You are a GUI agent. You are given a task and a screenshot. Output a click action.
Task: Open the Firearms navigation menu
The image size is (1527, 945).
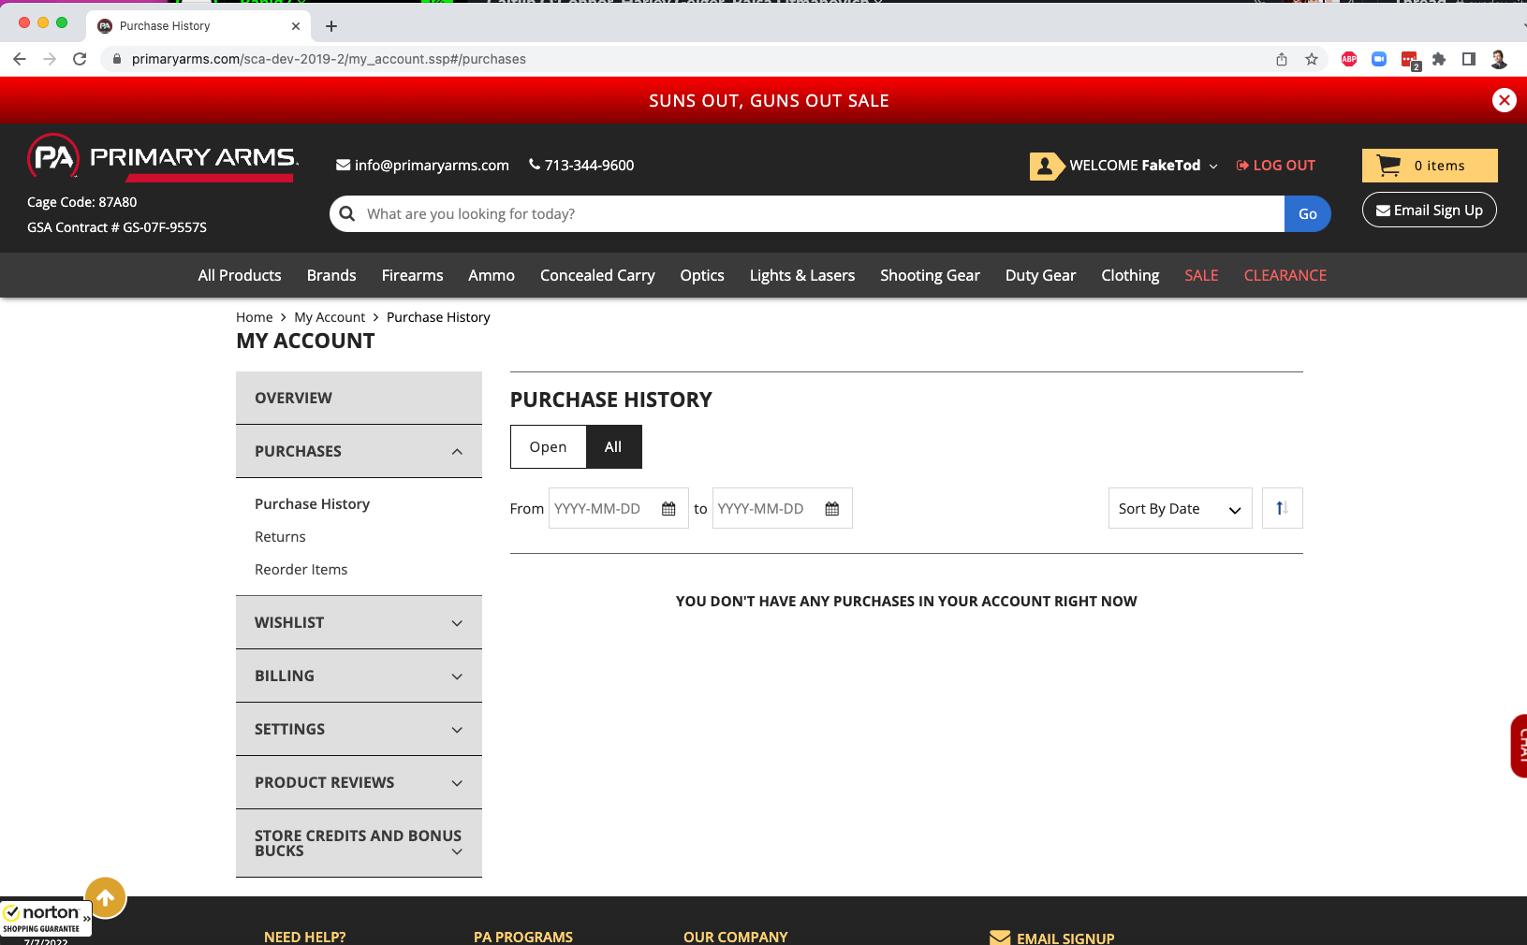412,275
